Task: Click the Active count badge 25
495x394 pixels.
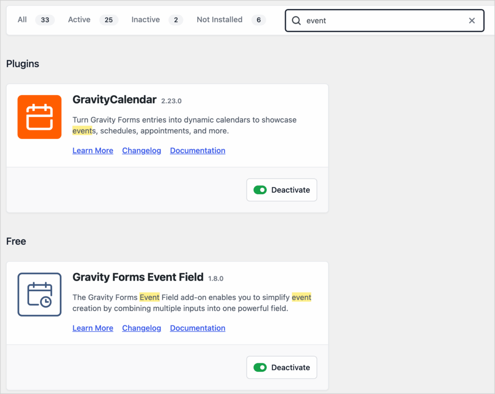Action: point(109,20)
